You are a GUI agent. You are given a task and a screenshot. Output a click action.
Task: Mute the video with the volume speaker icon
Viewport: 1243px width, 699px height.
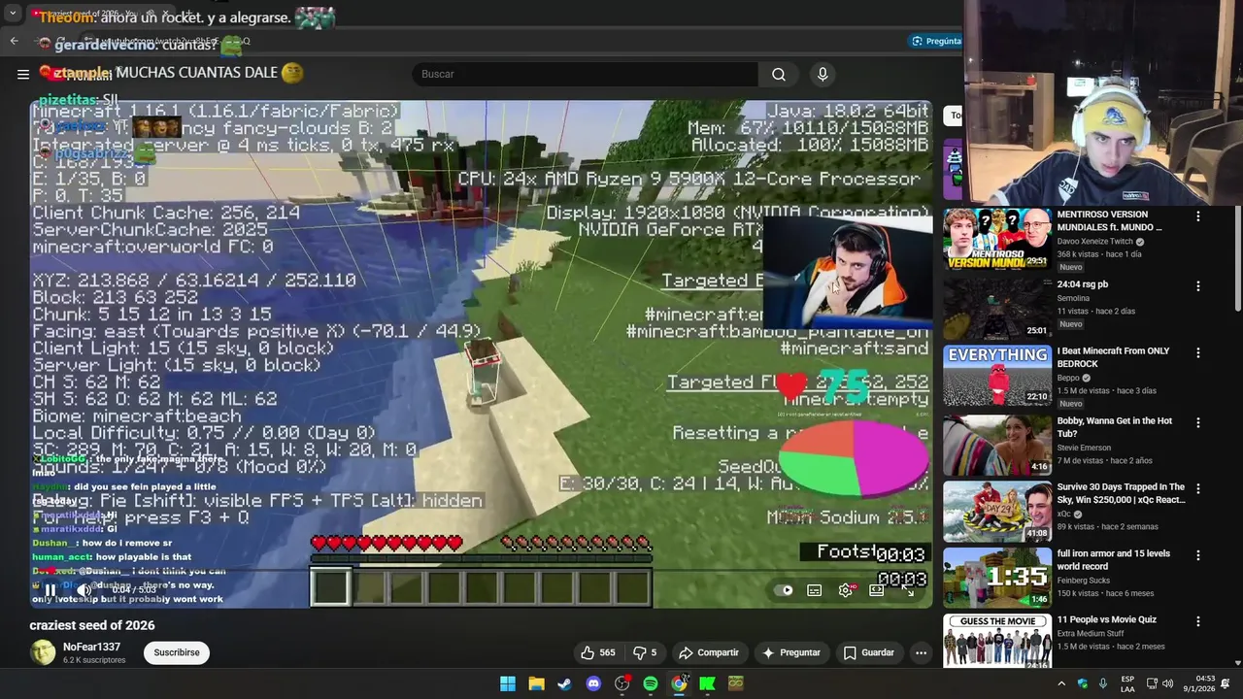84,589
